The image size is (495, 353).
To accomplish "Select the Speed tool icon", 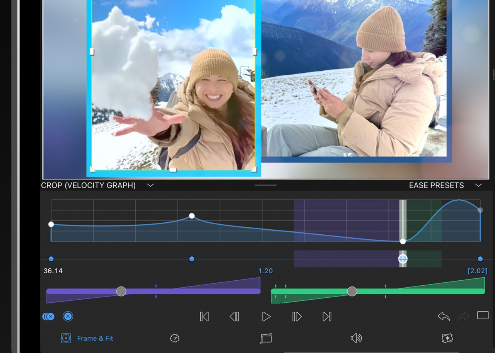I will click(174, 338).
